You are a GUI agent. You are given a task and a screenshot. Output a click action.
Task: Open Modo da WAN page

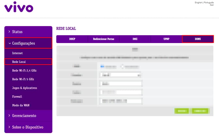(21, 105)
